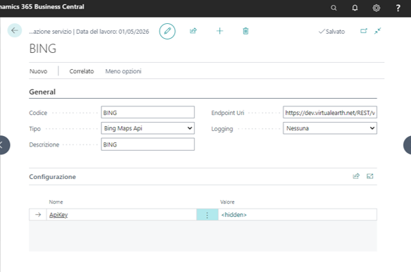
Task: Click the Codice input field
Action: (147, 113)
